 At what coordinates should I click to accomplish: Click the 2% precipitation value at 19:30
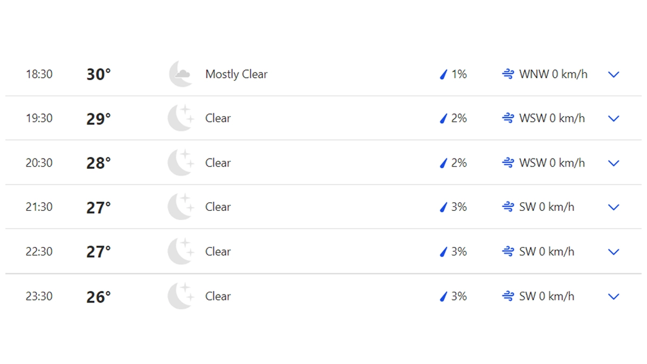coord(459,119)
